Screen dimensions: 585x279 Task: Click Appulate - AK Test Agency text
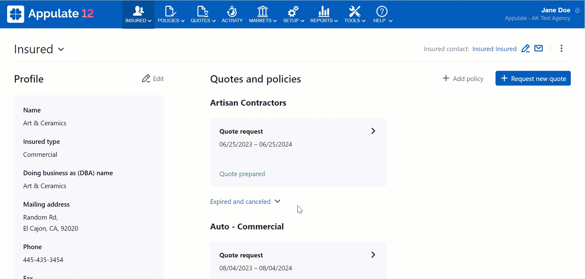coord(537,18)
